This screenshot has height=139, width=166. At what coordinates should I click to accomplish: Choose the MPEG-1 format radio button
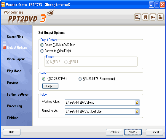[x=71, y=62]
